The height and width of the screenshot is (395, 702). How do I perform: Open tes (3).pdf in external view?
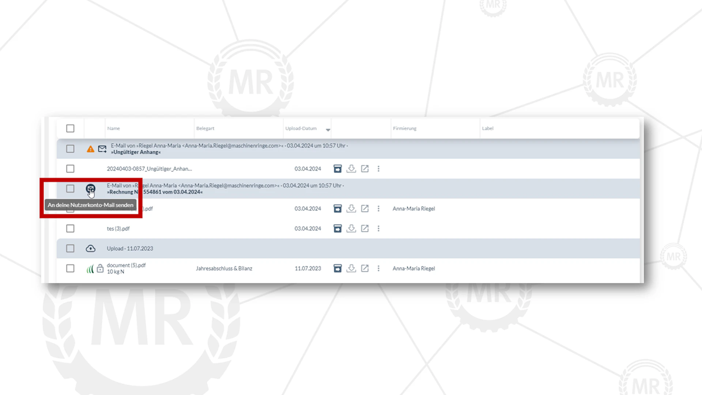365,229
